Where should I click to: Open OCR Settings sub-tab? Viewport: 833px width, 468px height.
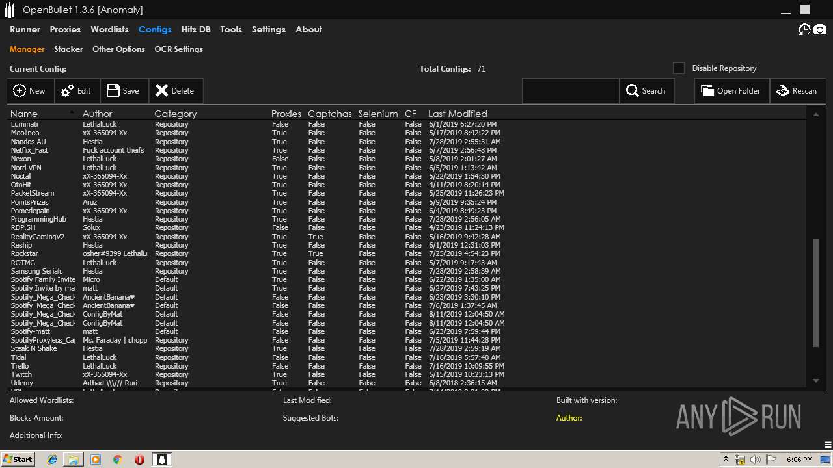(x=178, y=49)
